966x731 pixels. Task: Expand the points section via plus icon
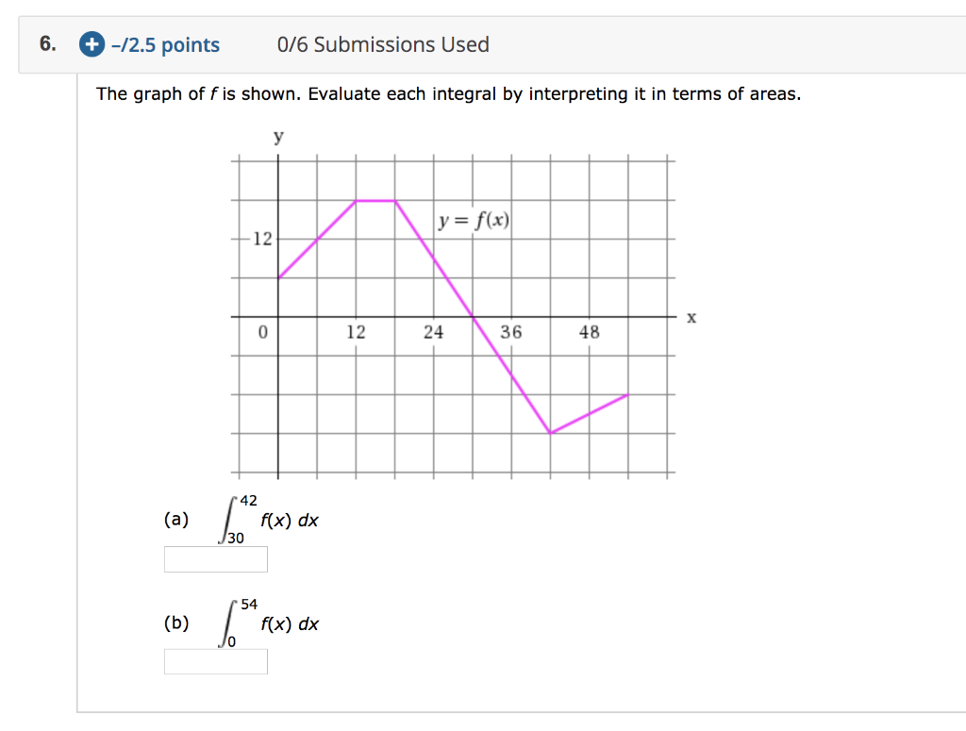(x=92, y=44)
